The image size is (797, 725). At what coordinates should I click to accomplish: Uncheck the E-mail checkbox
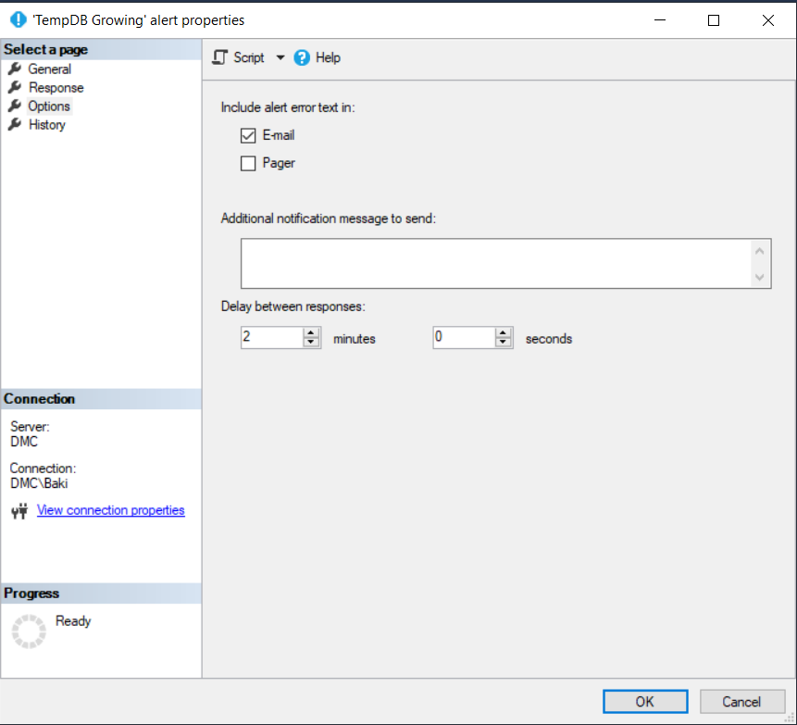[248, 135]
